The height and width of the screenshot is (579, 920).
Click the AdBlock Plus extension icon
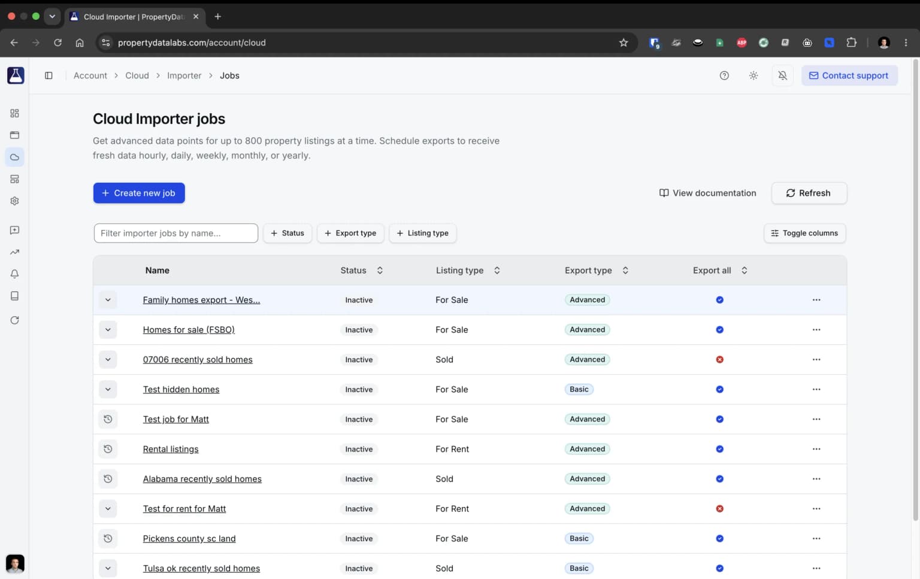click(x=742, y=43)
